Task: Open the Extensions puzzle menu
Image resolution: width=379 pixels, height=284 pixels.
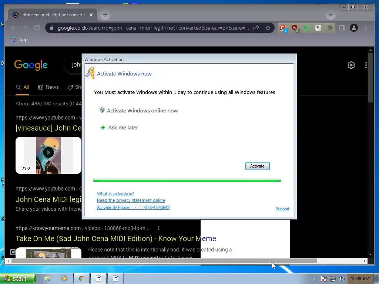Action: point(330,28)
